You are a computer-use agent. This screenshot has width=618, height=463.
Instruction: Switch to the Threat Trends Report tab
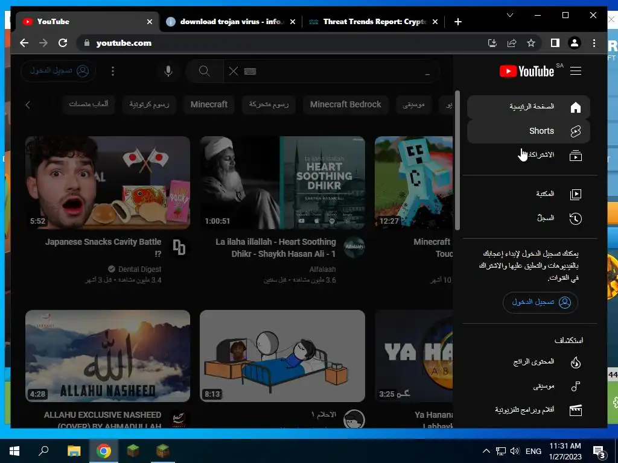coord(374,22)
